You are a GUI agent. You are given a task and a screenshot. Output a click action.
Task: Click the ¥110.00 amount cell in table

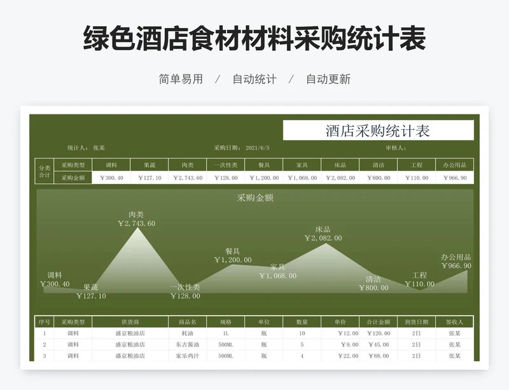click(x=417, y=178)
